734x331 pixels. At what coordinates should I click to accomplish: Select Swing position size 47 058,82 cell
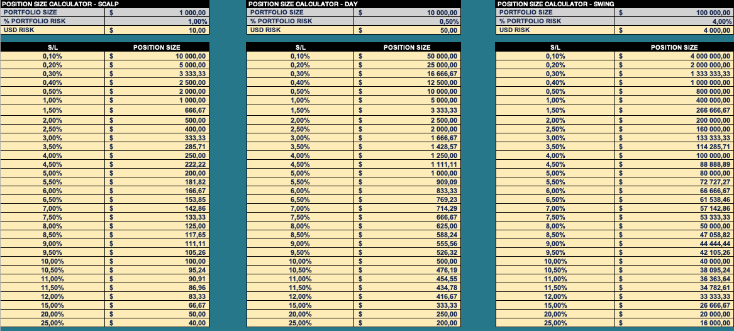pyautogui.click(x=674, y=235)
